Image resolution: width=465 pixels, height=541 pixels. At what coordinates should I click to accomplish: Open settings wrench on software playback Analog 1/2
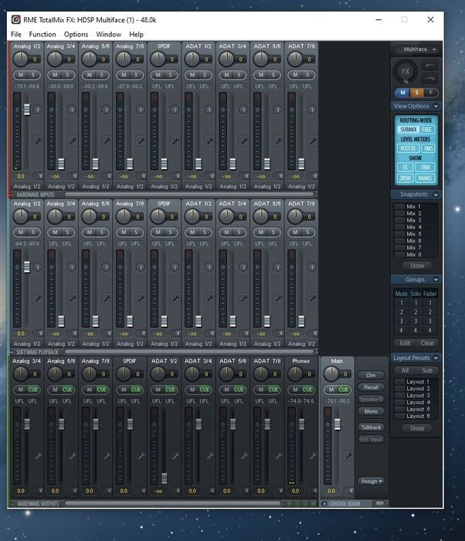[x=38, y=298]
